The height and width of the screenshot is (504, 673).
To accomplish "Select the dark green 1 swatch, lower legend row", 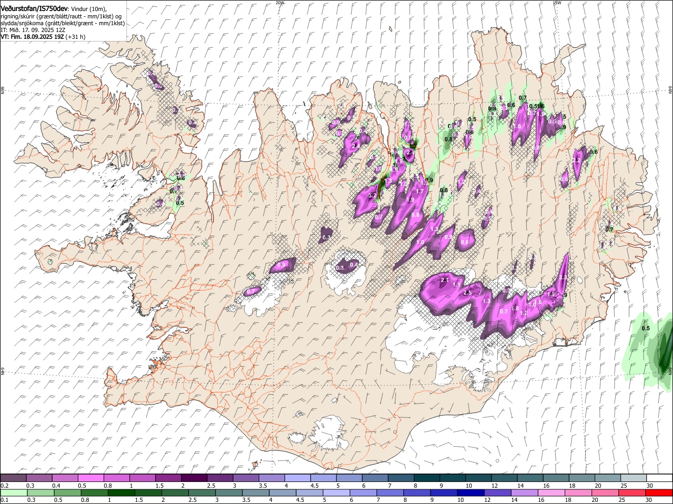I will (x=121, y=493).
